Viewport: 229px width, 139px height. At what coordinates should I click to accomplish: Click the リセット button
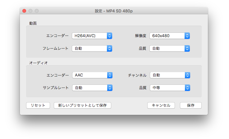pyautogui.click(x=38, y=105)
